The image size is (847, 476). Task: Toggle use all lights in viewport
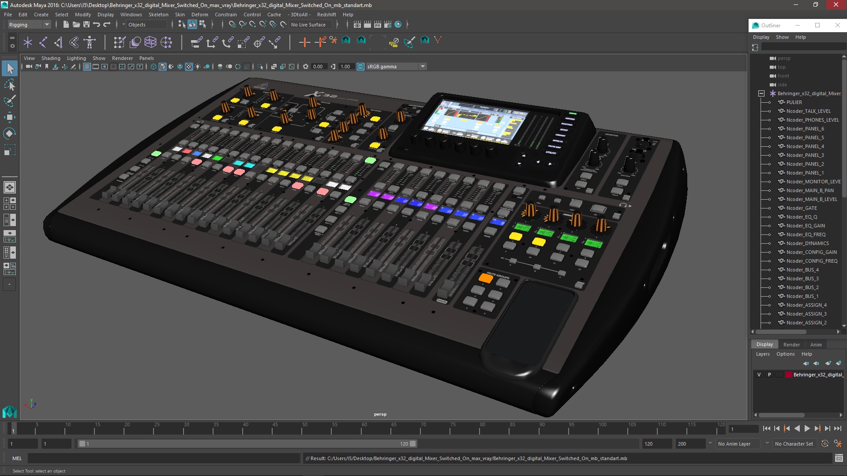198,67
